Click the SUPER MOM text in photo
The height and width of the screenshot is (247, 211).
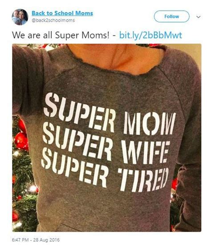(110, 114)
